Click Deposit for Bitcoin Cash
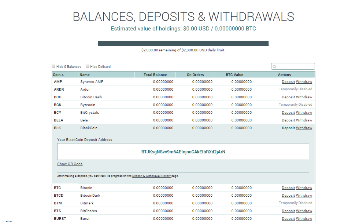The image size is (363, 222). tap(288, 97)
